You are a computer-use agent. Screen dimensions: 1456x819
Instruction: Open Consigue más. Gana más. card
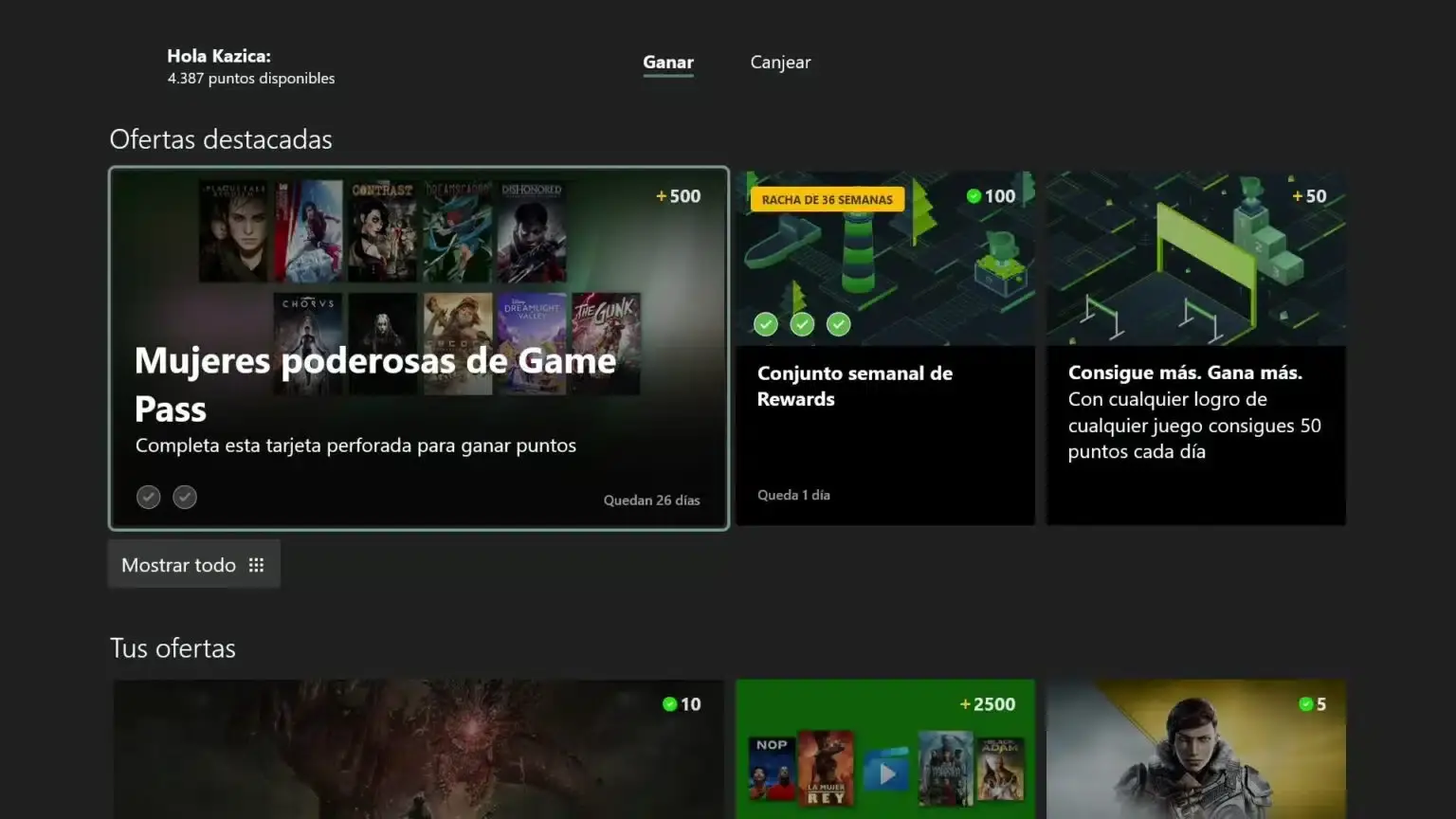[1195, 348]
